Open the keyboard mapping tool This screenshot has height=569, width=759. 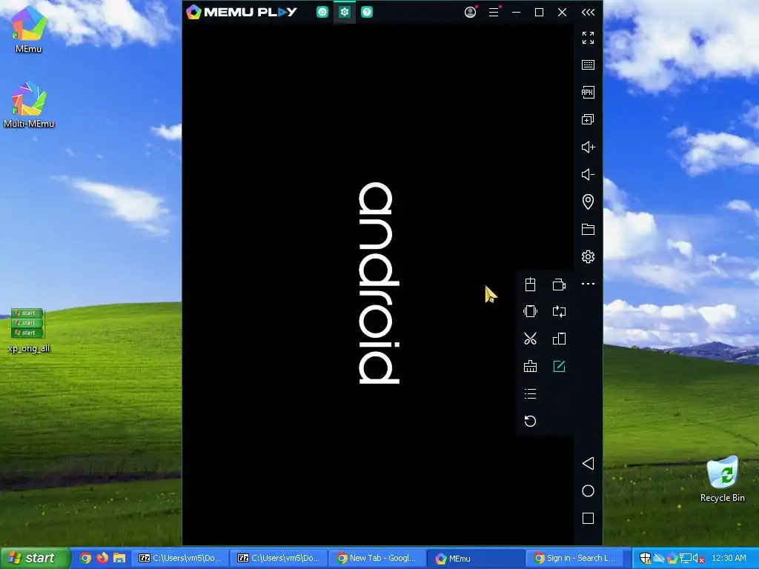point(588,65)
